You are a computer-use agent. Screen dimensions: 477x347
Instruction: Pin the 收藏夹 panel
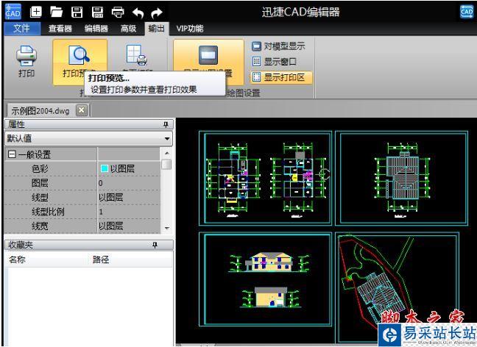[x=155, y=245]
